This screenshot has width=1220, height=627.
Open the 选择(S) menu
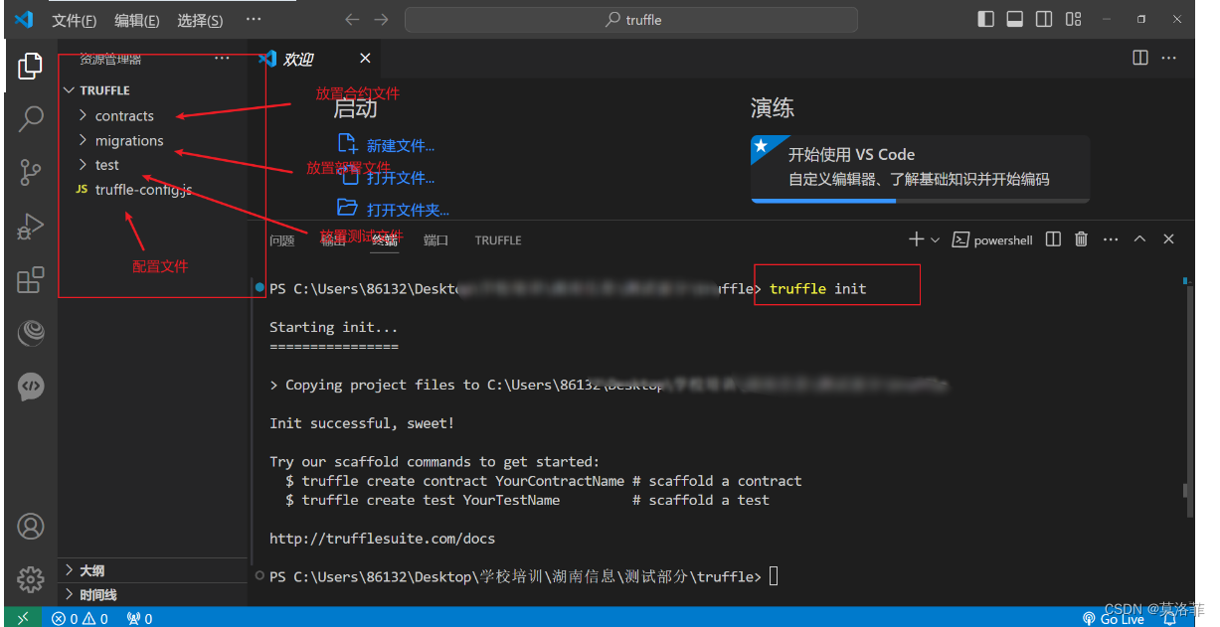pyautogui.click(x=200, y=20)
